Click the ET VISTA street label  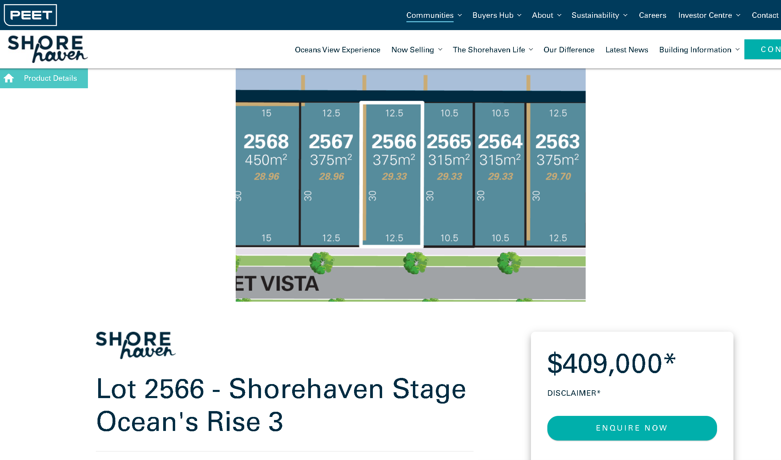(277, 284)
